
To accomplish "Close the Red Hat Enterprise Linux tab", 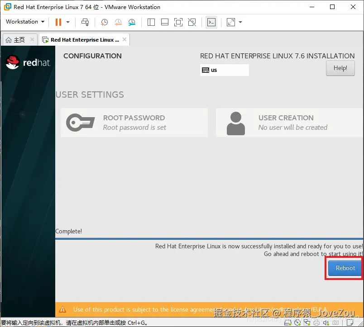I will coord(125,39).
